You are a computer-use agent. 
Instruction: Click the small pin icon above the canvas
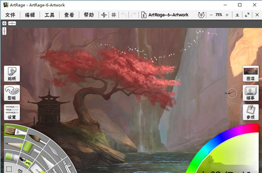coord(4,24)
